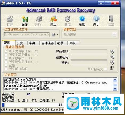This screenshot has height=115, width=125.
Task: Switch to the 高级 tab
Action: tap(74, 43)
